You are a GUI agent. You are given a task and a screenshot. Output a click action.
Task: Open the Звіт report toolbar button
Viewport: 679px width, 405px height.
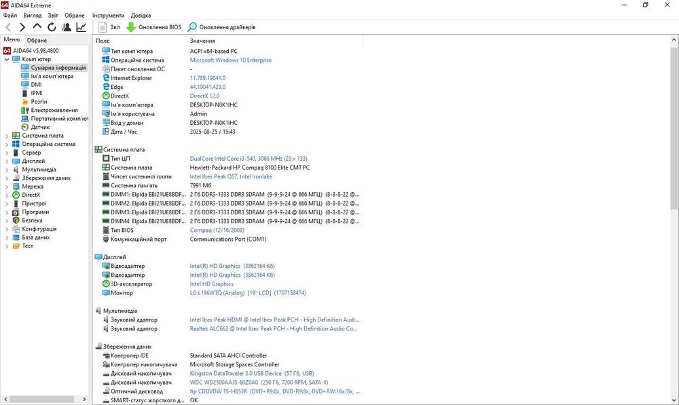(x=109, y=27)
